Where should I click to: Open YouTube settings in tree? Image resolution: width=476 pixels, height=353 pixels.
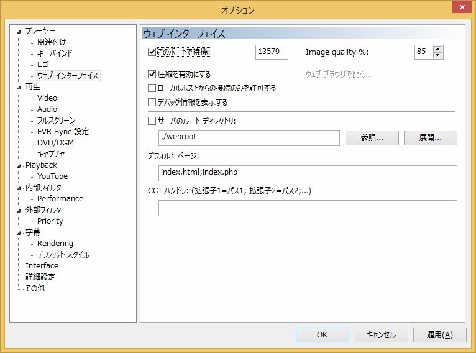click(x=53, y=176)
